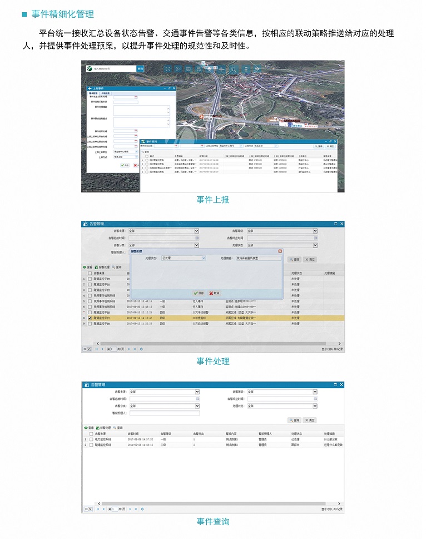
Task: Click the horizontal scrollbar in the event-query grid
Action: click(211, 503)
